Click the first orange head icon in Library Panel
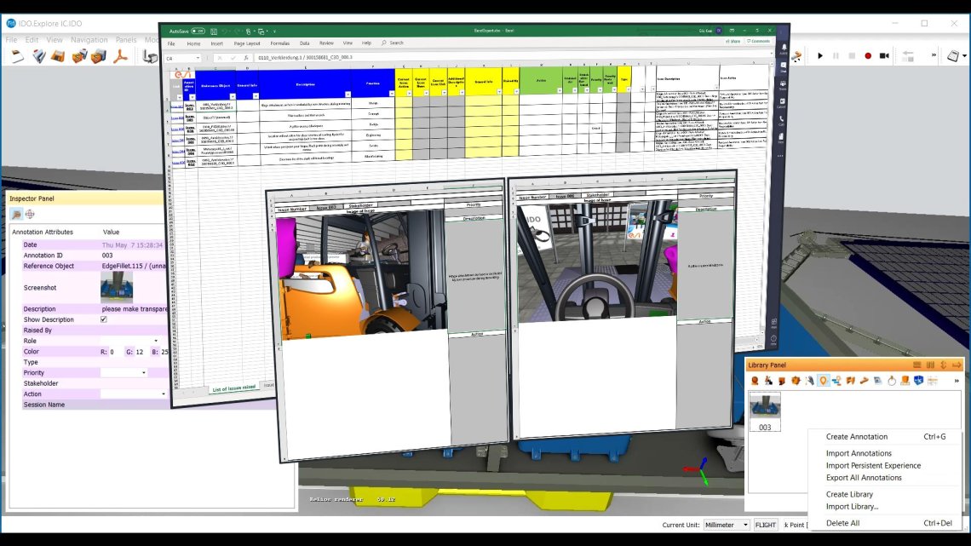This screenshot has width=971, height=546. (x=755, y=381)
